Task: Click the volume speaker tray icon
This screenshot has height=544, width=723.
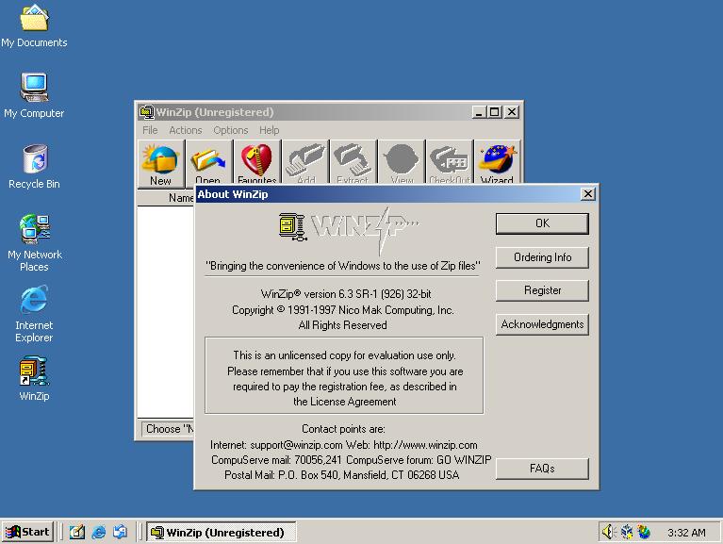Action: (609, 533)
